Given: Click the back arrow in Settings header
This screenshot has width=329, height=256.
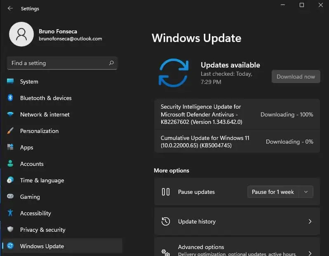Looking at the screenshot, I should (x=10, y=8).
